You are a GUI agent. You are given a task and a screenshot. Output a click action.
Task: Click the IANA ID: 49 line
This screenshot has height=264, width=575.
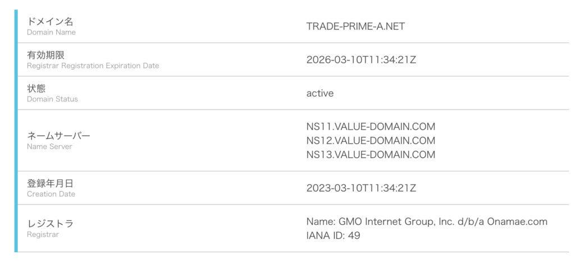tap(333, 235)
